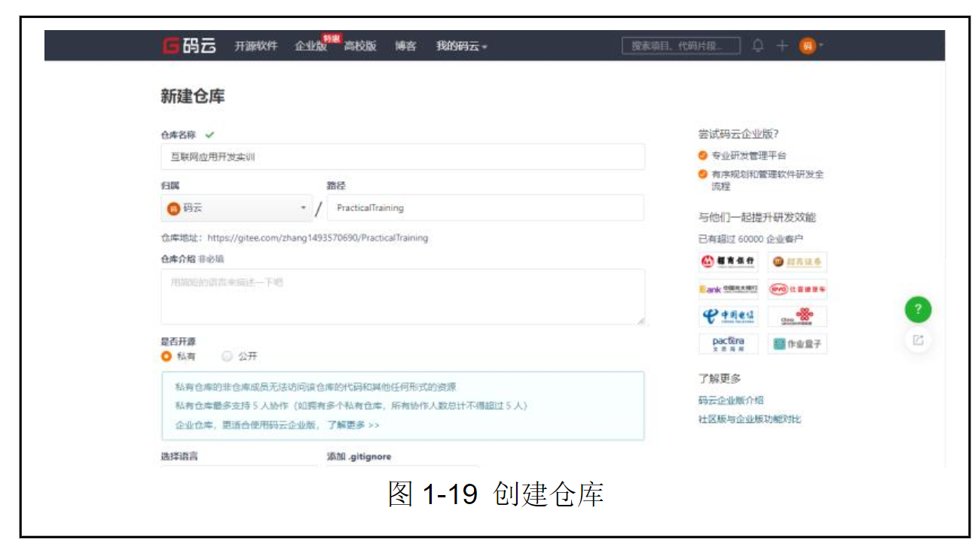
Task: Select the 公开 radio button
Action: pyautogui.click(x=227, y=356)
